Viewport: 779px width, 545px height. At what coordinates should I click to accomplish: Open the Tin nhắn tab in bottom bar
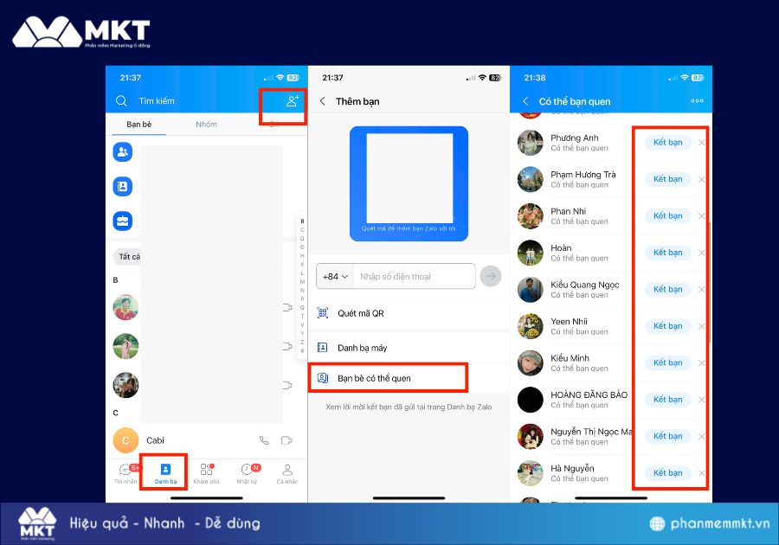coord(126,473)
